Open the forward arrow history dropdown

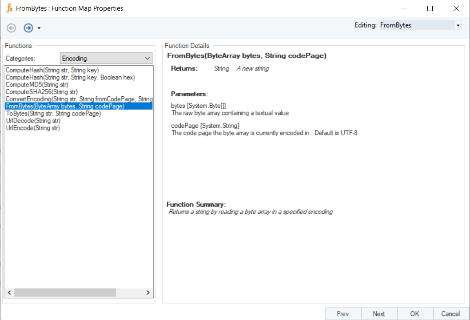click(39, 28)
